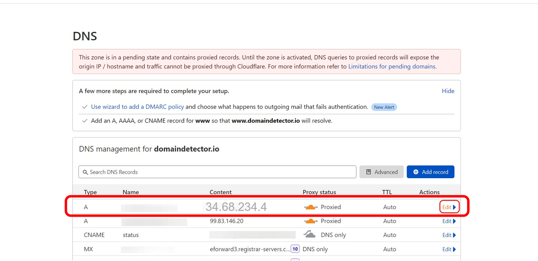The image size is (538, 261).
Task: Click magnifier icon in Search DNS Records
Action: (85, 172)
